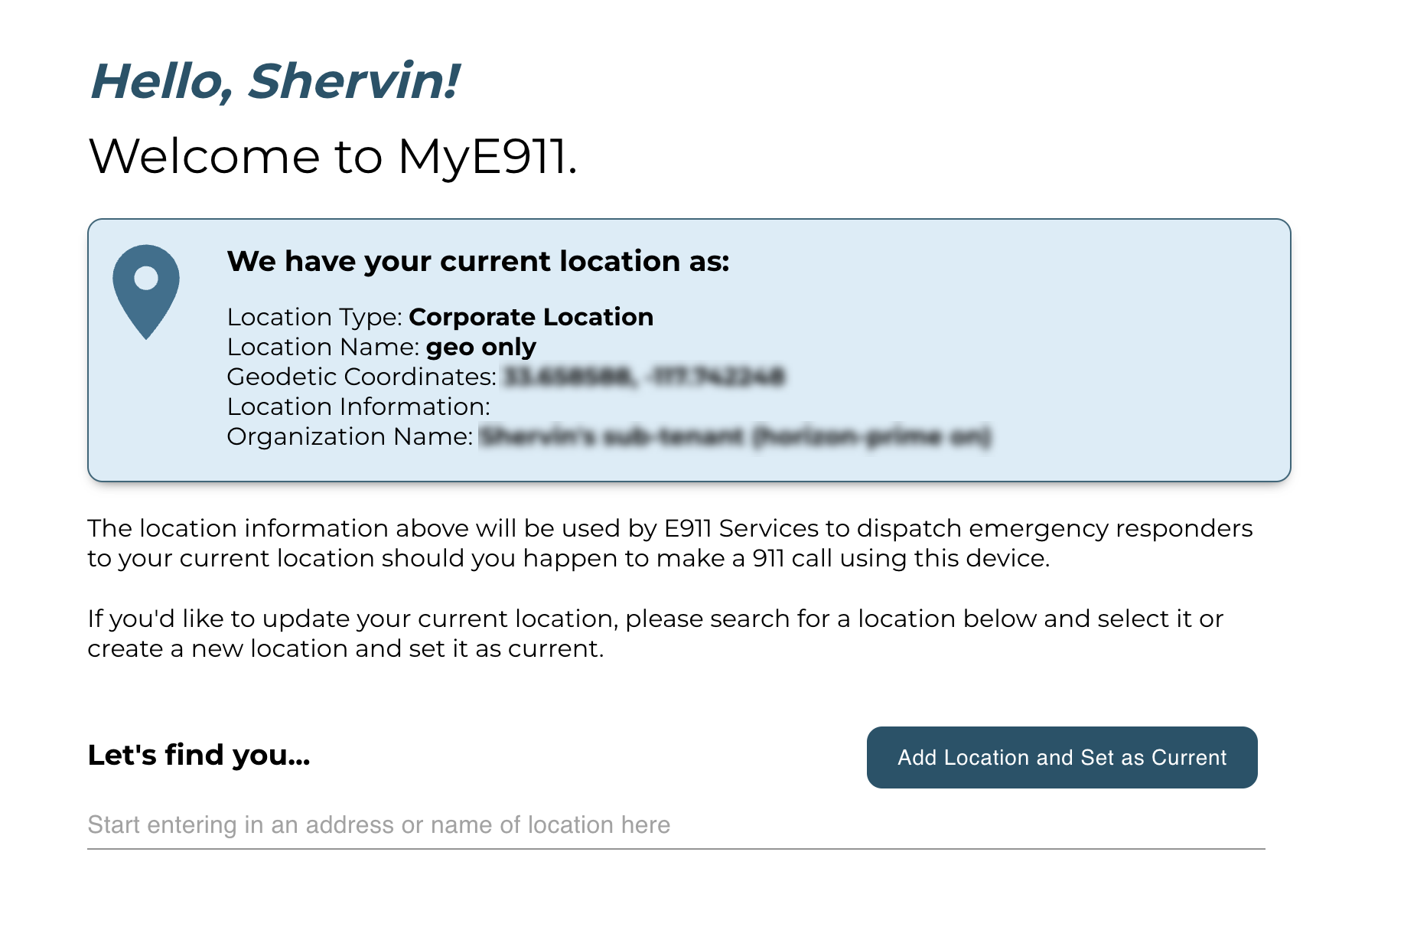Click the blurred geodetic coordinates value

click(x=643, y=377)
